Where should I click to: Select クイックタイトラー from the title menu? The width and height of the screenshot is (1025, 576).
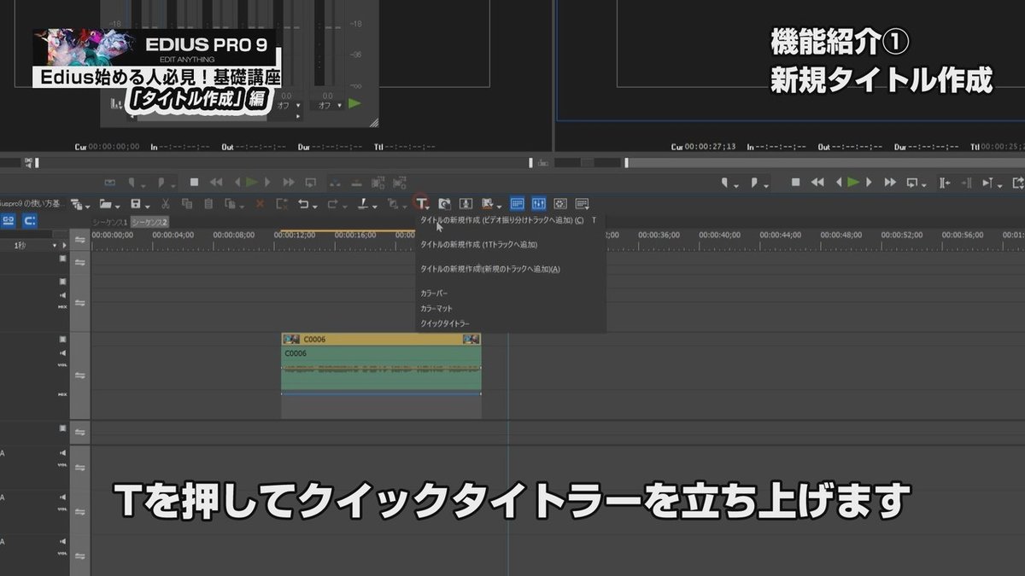[x=445, y=323]
